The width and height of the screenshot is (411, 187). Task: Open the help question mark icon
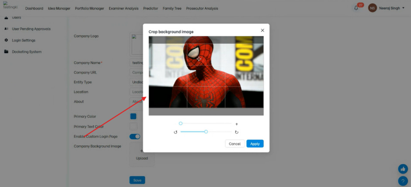pos(403,181)
